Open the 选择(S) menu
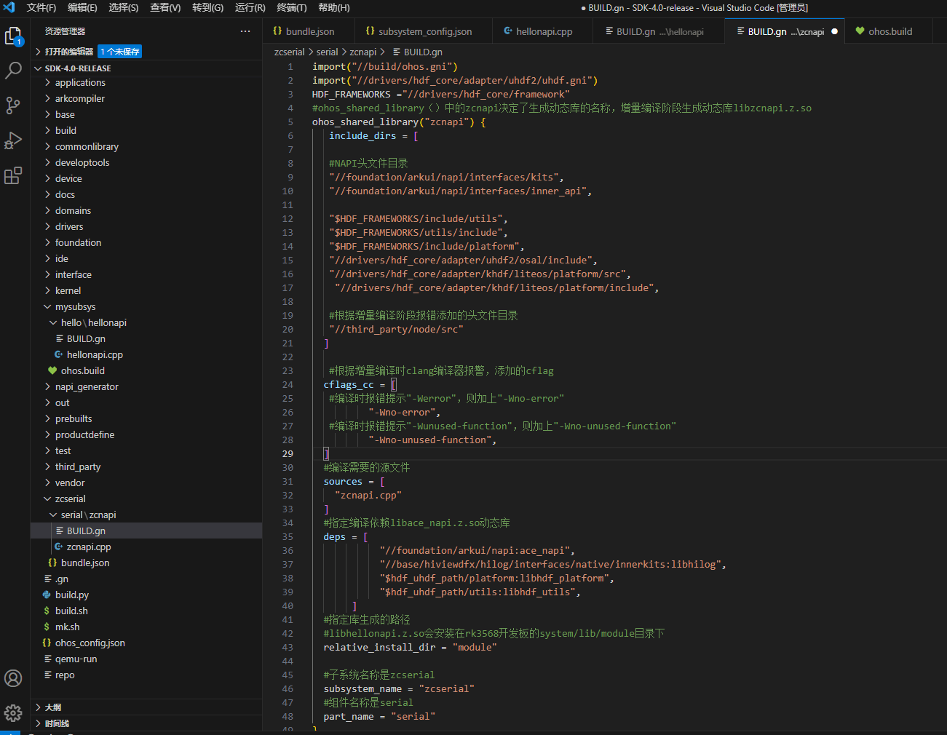947x735 pixels. click(124, 7)
